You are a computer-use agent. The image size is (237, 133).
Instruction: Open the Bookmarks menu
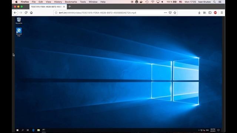(71, 2)
